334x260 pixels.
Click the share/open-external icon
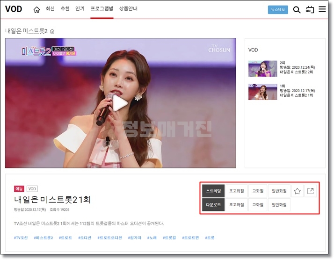pos(311,191)
